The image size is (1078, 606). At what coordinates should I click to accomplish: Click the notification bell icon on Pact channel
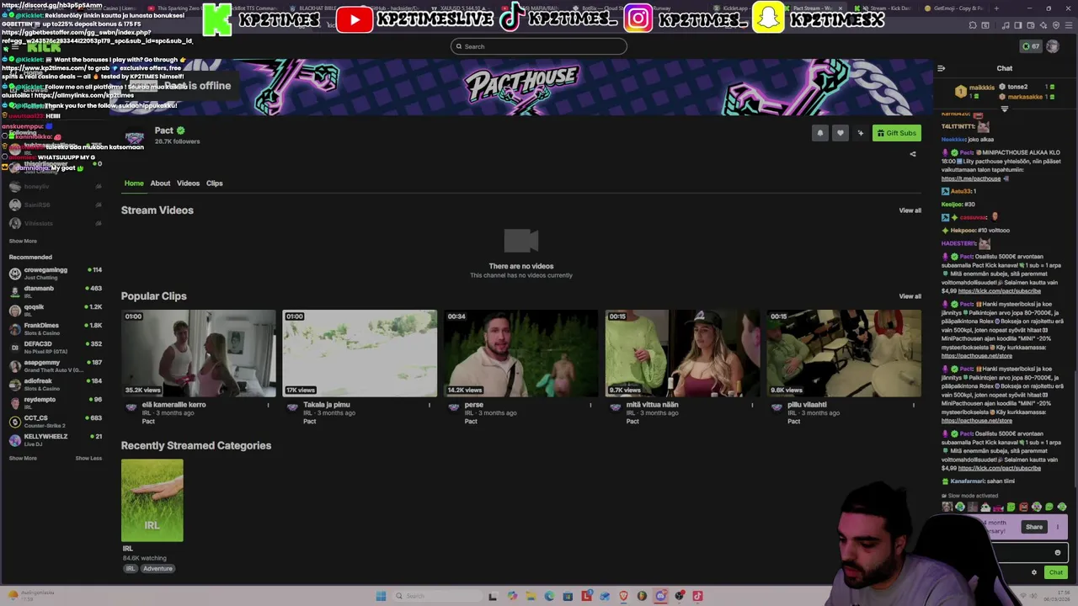tap(819, 133)
